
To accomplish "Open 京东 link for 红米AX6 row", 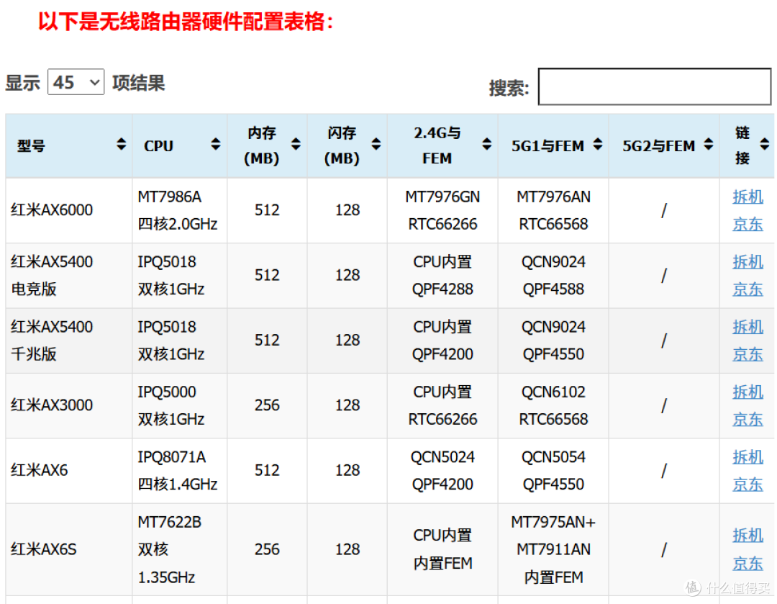I will [x=748, y=484].
